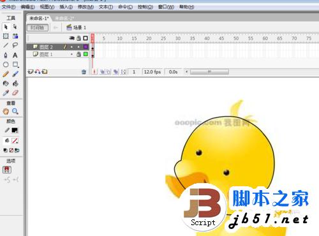The image size is (319, 236).
Task: Select the Free Transform tool
Action: (6, 36)
